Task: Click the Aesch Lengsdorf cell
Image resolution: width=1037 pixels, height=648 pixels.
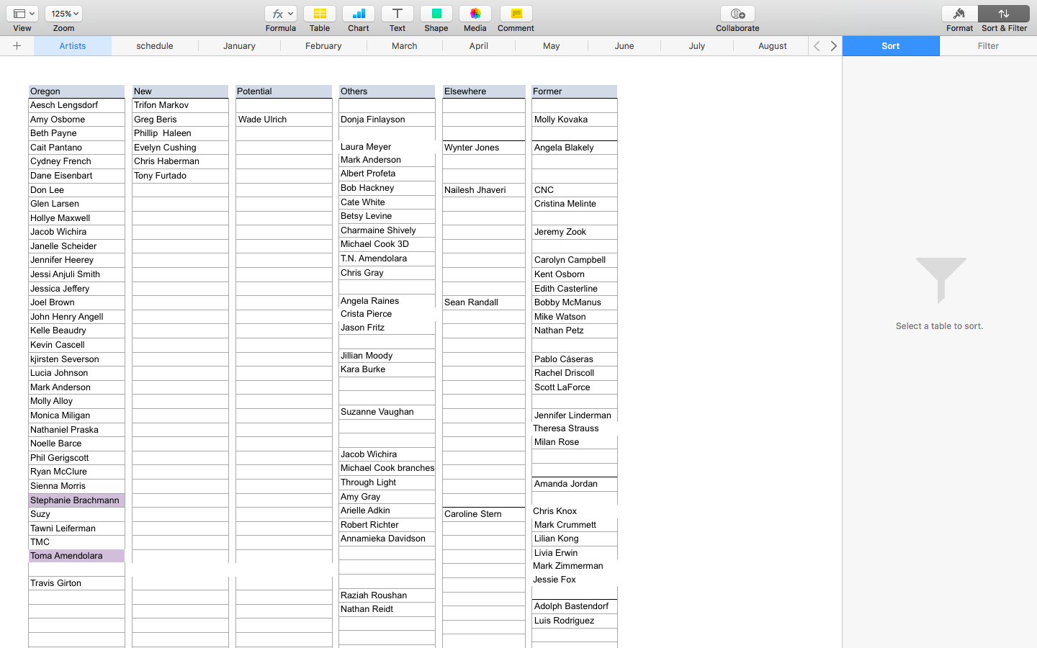Action: (x=76, y=105)
